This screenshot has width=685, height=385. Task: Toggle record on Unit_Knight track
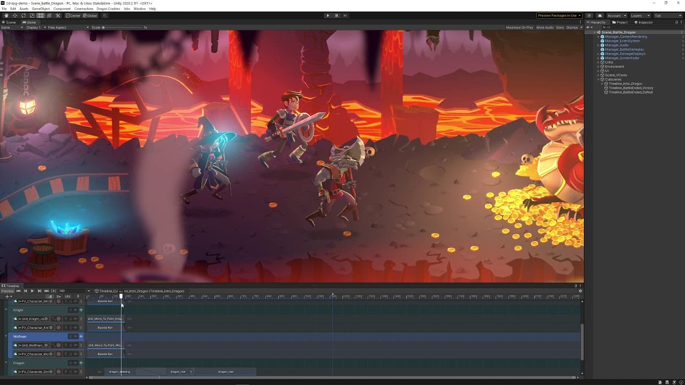[59, 319]
